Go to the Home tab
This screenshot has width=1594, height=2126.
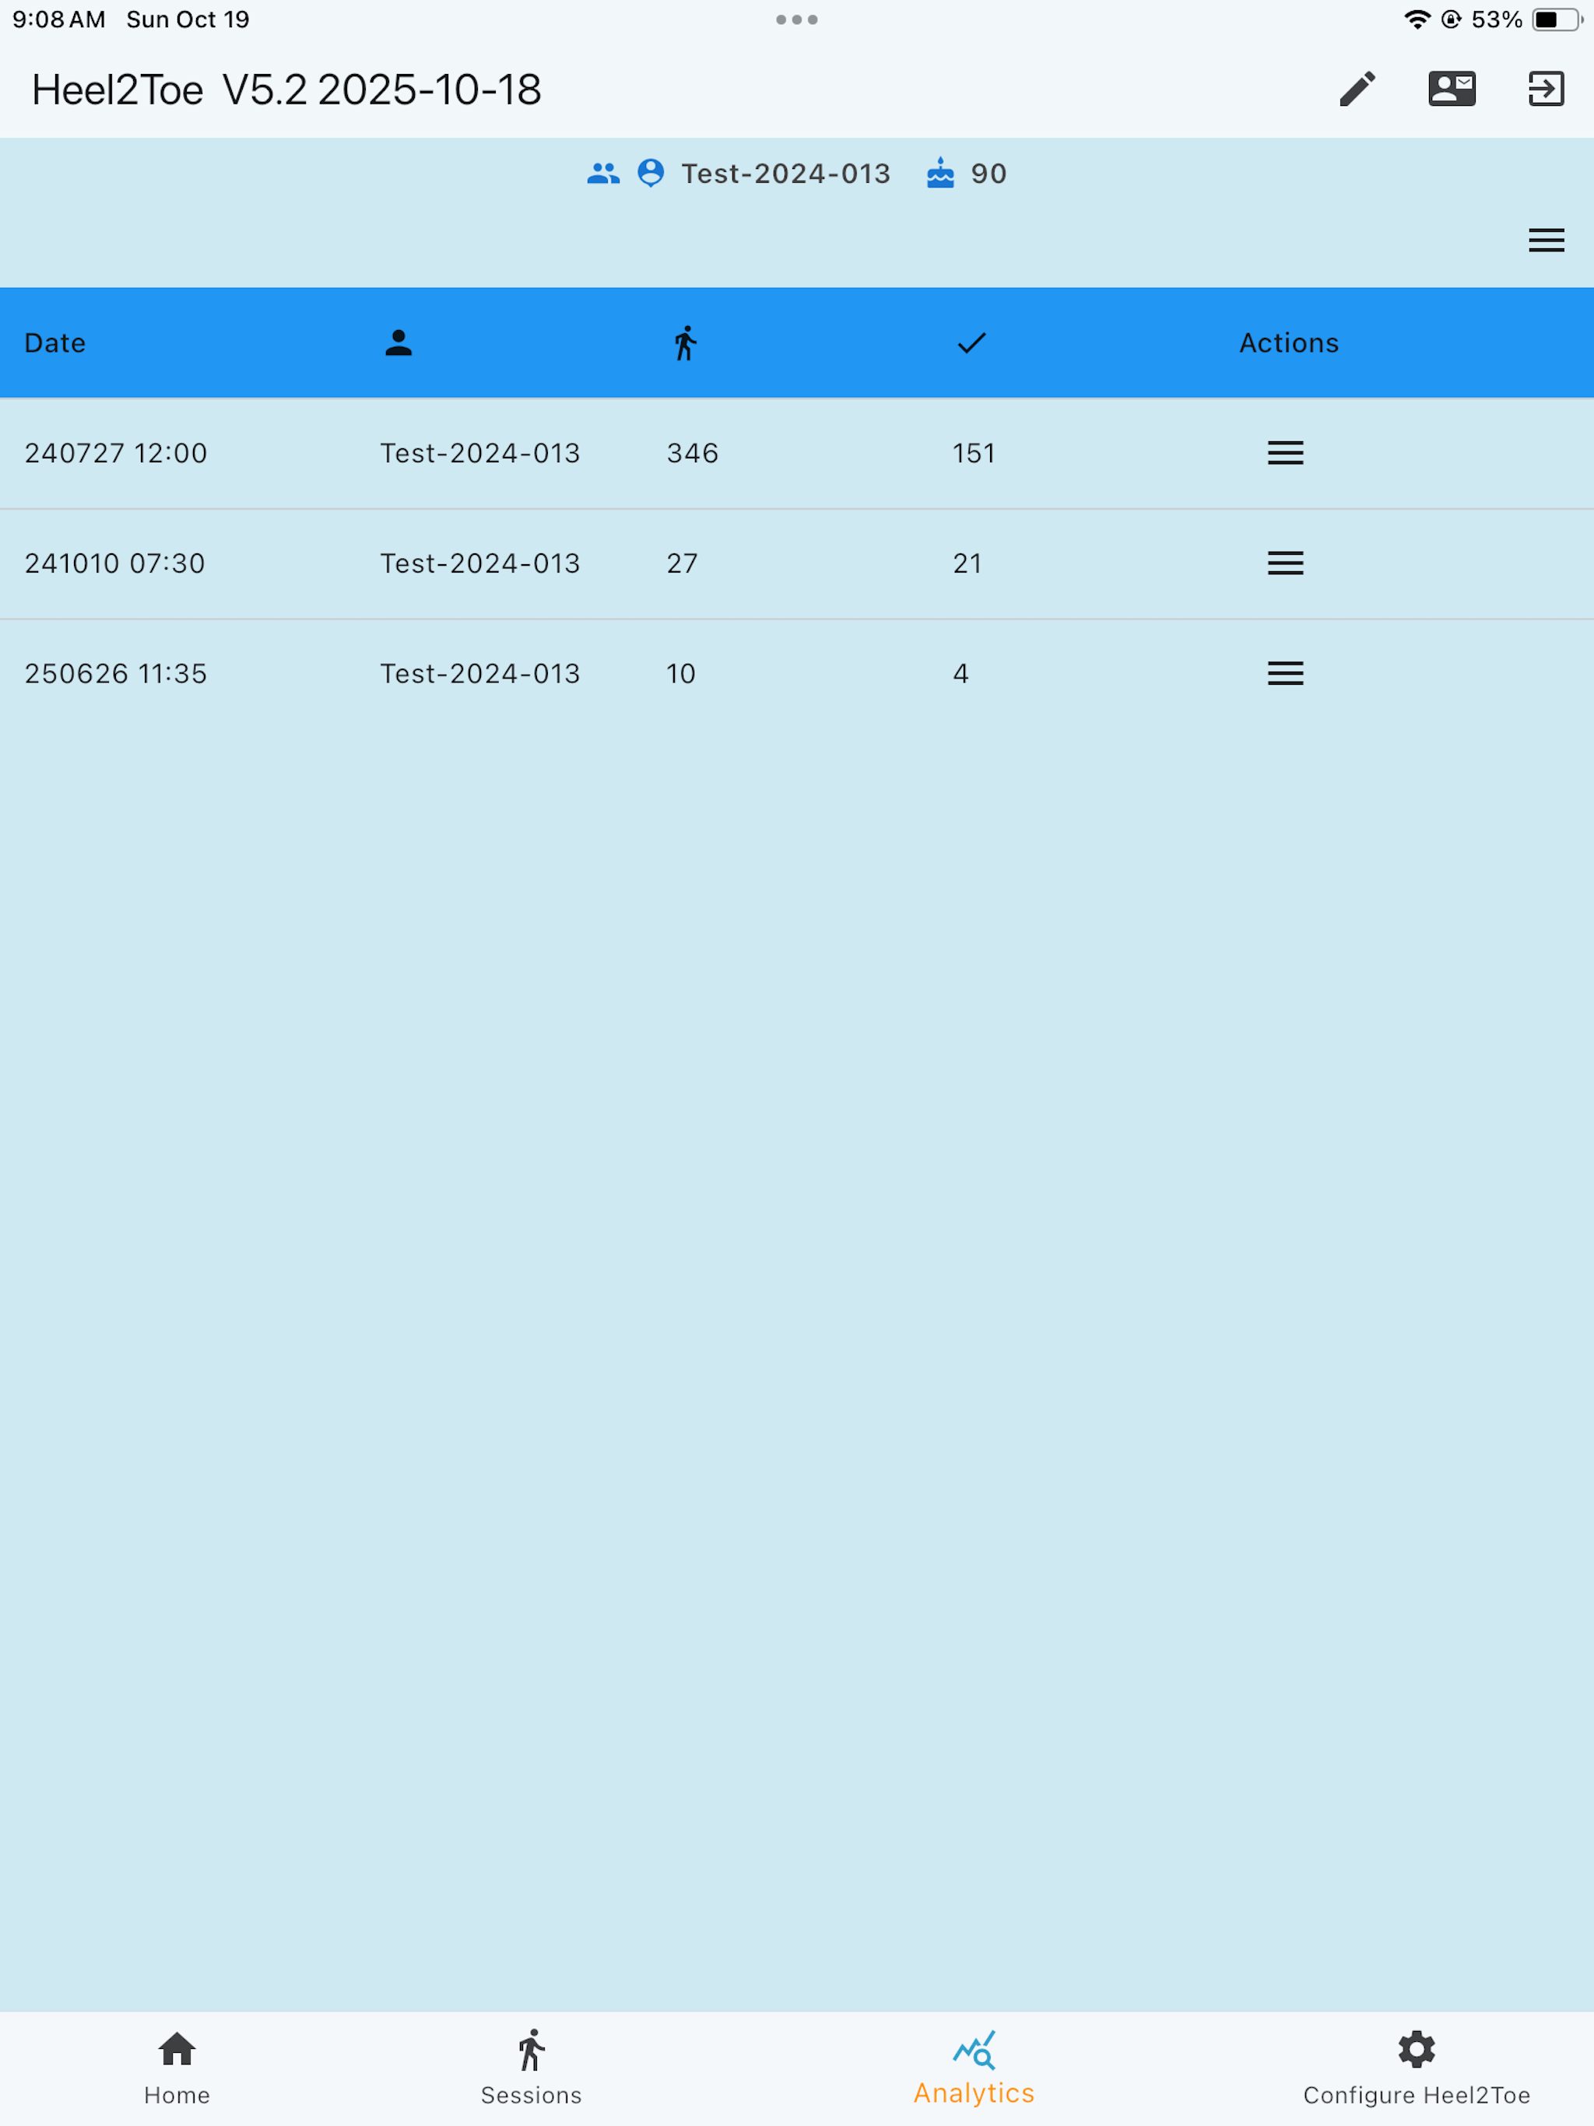(x=177, y=2068)
